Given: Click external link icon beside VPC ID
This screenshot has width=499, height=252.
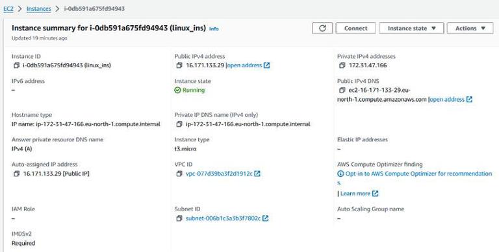Looking at the screenshot, I should point(257,174).
